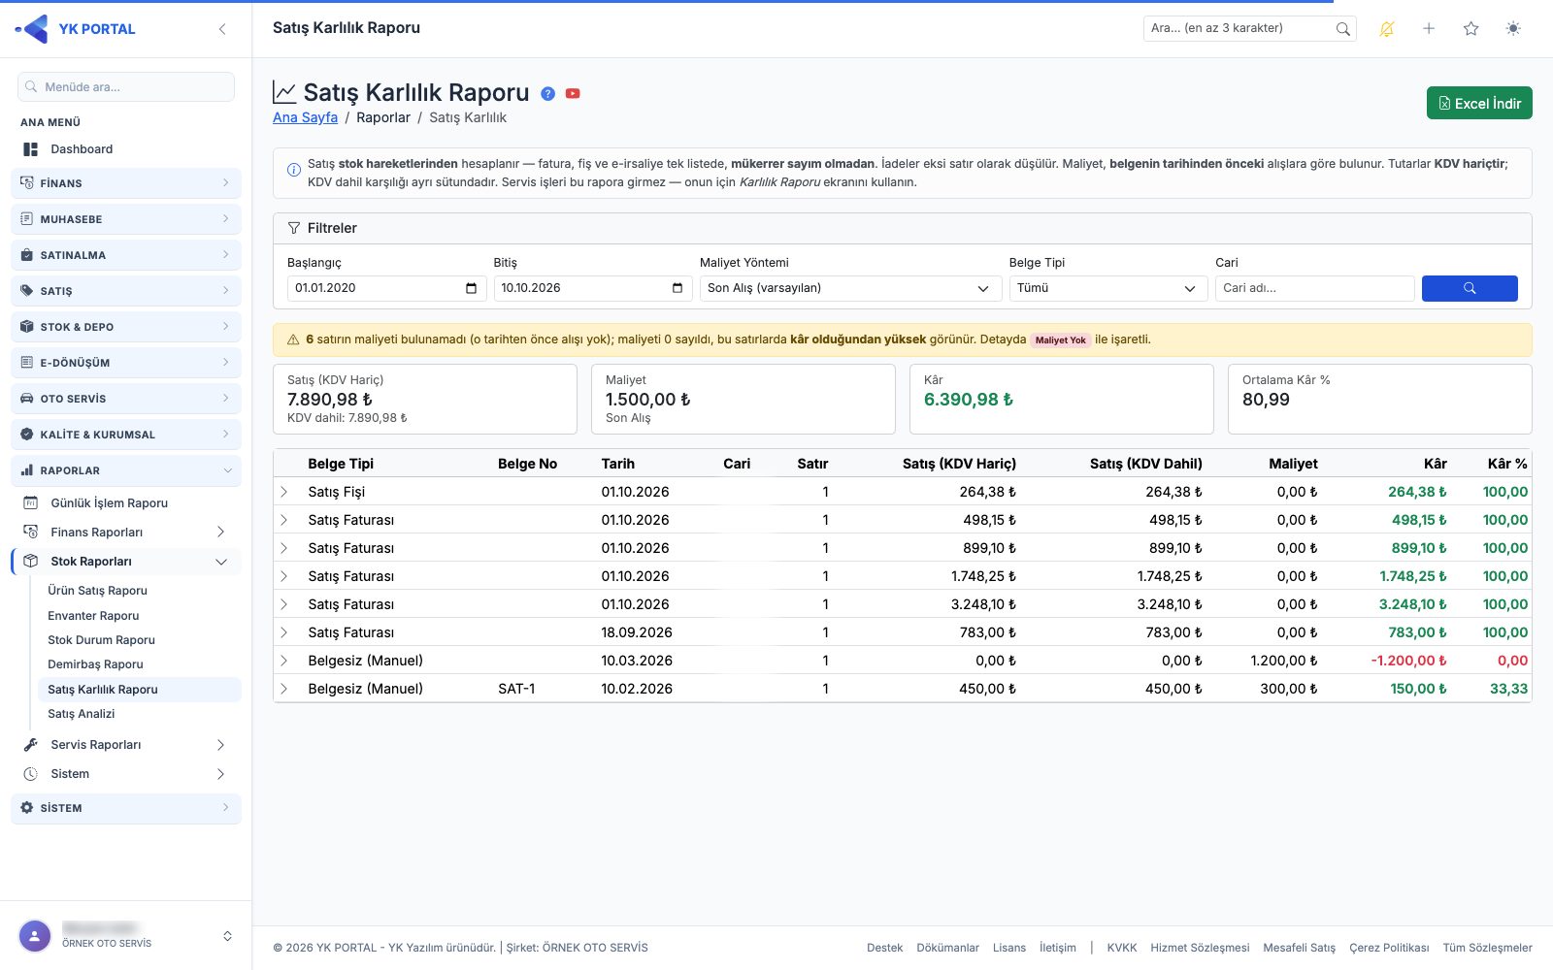Sort by Kâr % column header
The image size is (1553, 970).
(1507, 464)
